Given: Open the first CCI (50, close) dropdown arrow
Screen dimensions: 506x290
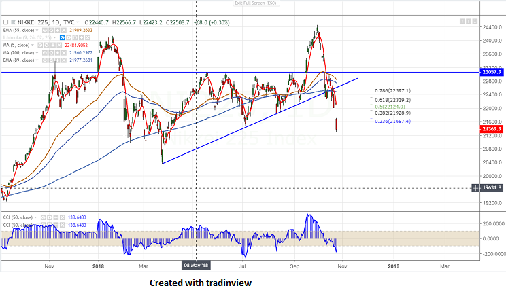Looking at the screenshot, I should 35,217.
